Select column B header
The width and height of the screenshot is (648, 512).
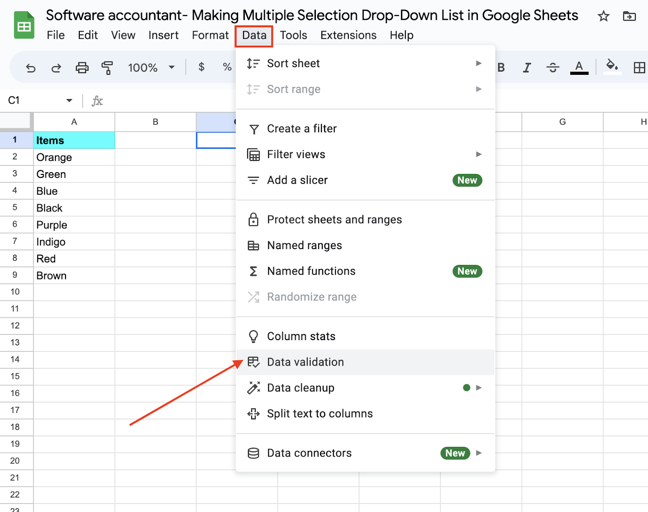pyautogui.click(x=156, y=122)
